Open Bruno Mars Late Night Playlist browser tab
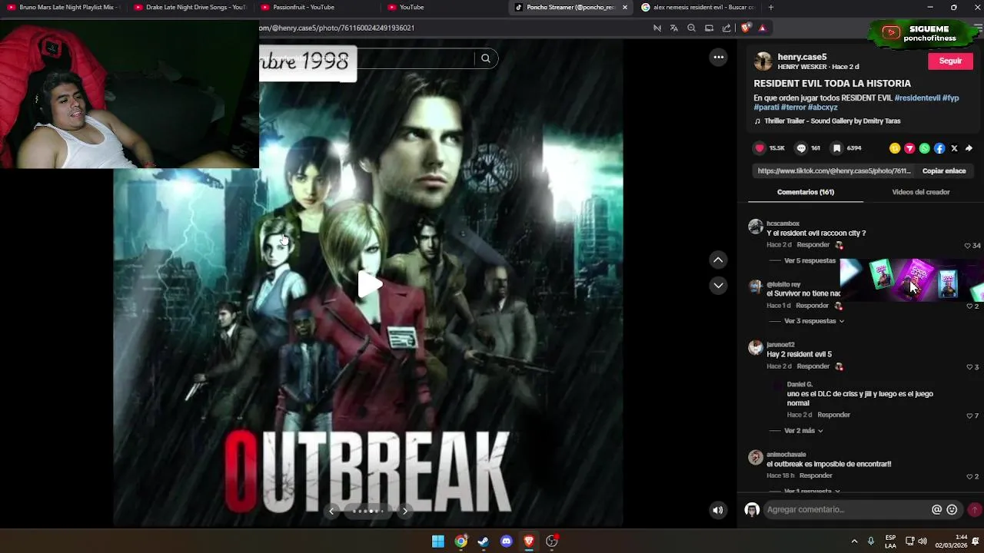Image resolution: width=984 pixels, height=553 pixels. [x=63, y=7]
